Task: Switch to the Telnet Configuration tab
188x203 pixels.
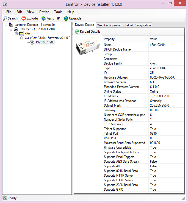Action: [138, 25]
